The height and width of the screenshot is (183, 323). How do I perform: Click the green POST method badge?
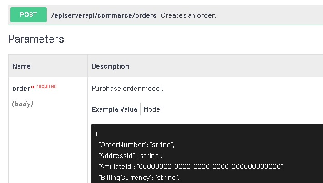pos(28,15)
